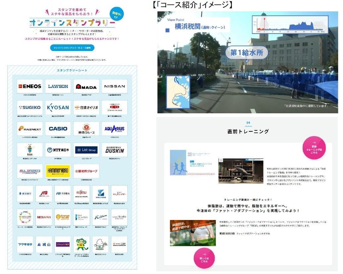Click the NISSAN logo tile
Viewport: 343px width, 274px height.
click(115, 86)
